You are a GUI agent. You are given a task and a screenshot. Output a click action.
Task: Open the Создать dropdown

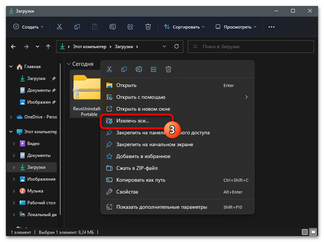pyautogui.click(x=28, y=27)
